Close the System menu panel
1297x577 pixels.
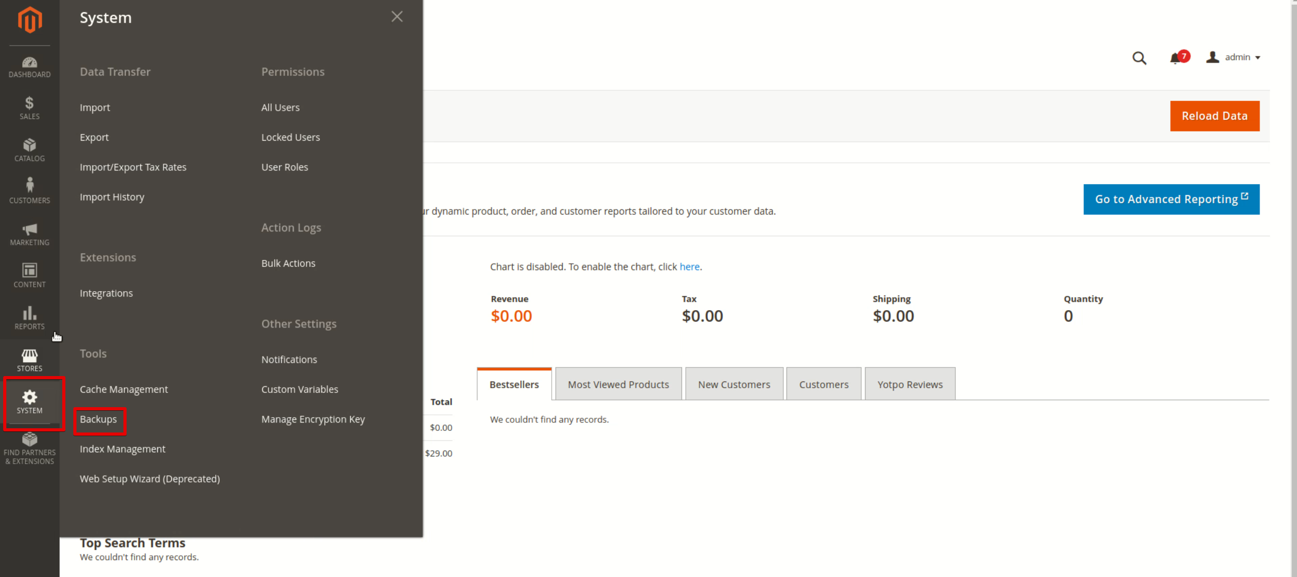[397, 17]
